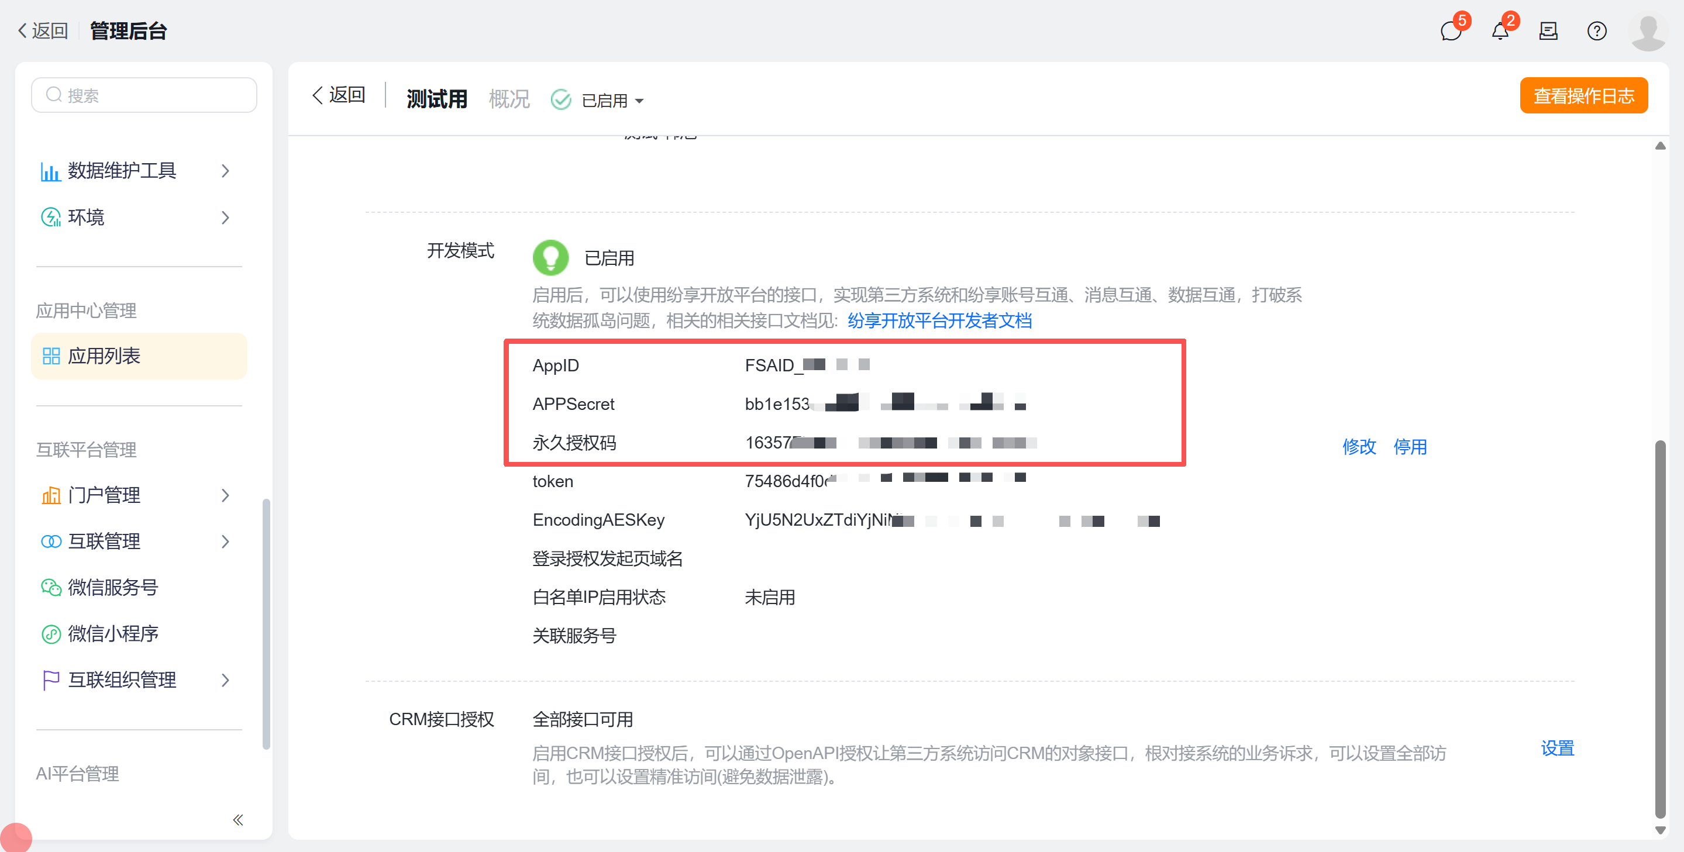Open the message chat icon with badge 5
The width and height of the screenshot is (1684, 852).
tap(1451, 31)
